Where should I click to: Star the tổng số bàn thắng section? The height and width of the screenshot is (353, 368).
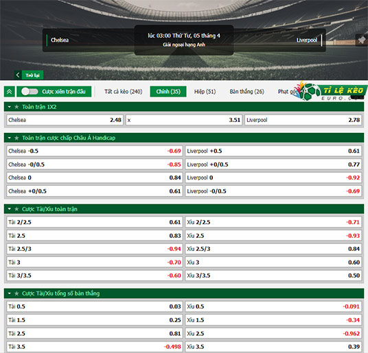pyautogui.click(x=16, y=293)
